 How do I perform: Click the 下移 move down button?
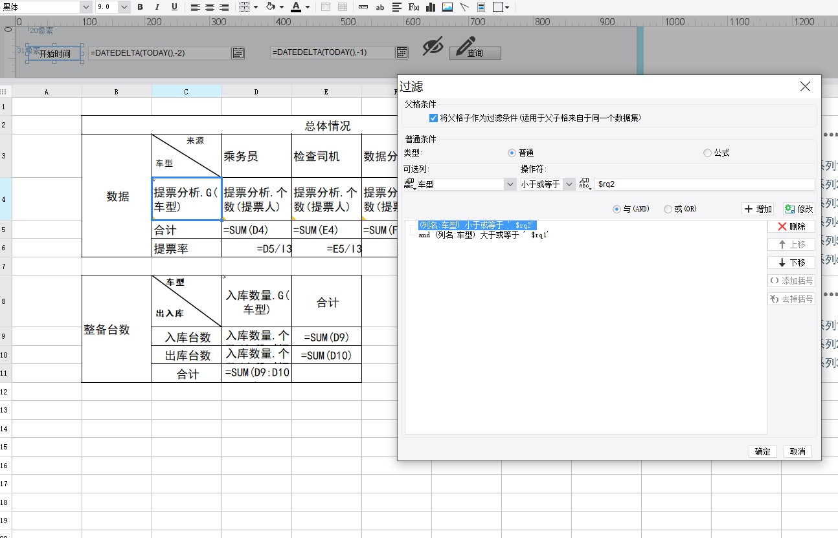(791, 263)
